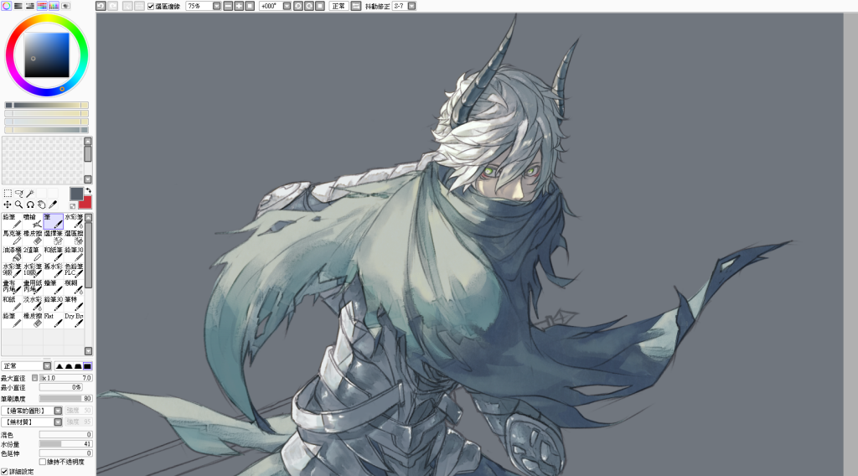Uncheck the 詳細設定 checkbox
The width and height of the screenshot is (858, 476).
coord(5,472)
